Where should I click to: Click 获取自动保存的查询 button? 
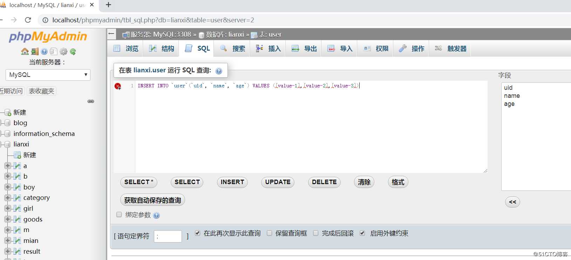[x=152, y=200]
